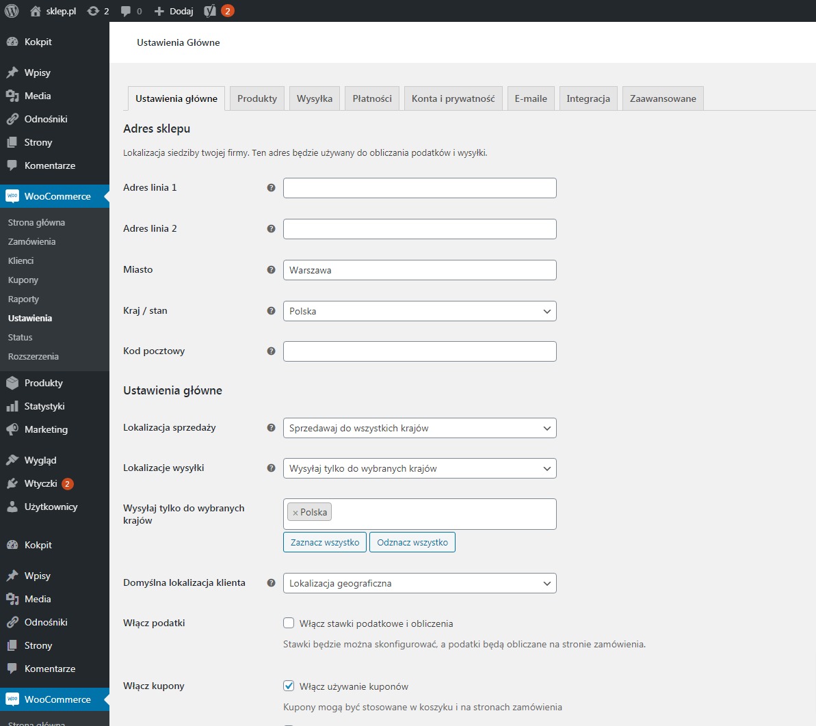Visit site via sklep.pl home icon
Screen dimensions: 816x726
point(36,11)
